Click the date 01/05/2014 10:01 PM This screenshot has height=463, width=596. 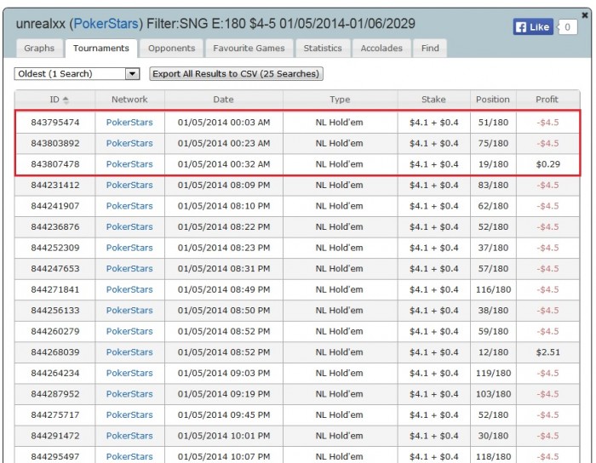point(224,436)
